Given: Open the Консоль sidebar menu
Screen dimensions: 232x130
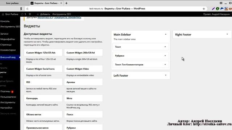Looking at the screenshot, I should click(5, 21).
